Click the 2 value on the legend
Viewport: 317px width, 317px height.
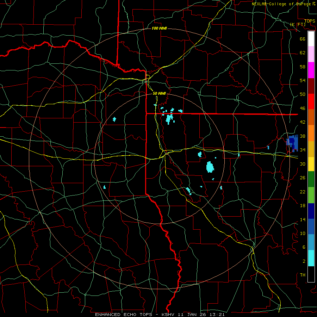304,261
